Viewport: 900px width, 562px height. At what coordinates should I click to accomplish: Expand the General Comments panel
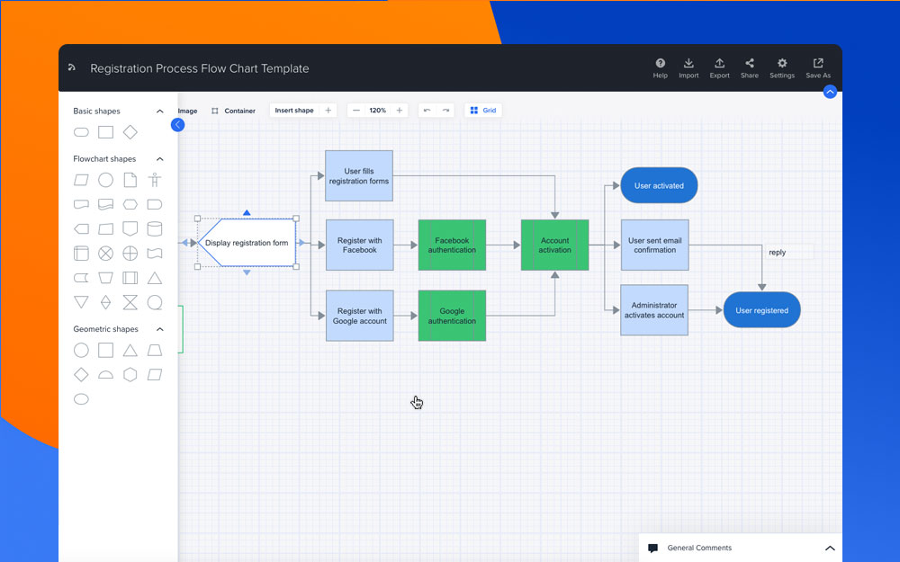point(830,549)
